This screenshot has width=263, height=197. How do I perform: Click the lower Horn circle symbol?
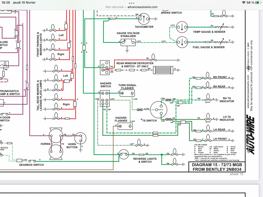[x=56, y=152]
